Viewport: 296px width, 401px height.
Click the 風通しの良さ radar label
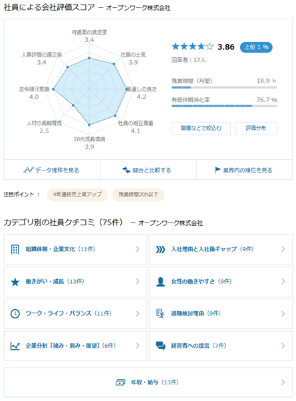142,89
